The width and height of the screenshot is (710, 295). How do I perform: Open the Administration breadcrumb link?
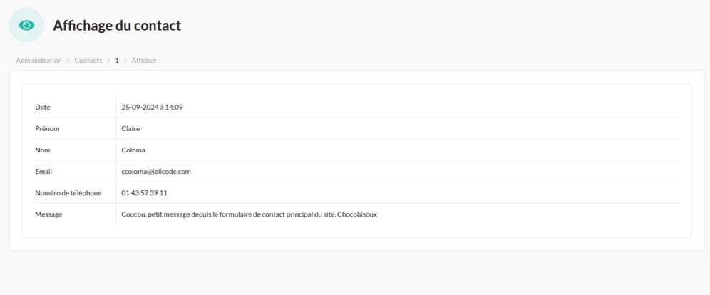point(38,61)
